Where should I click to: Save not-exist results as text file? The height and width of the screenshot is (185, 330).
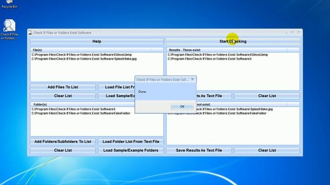point(199,151)
